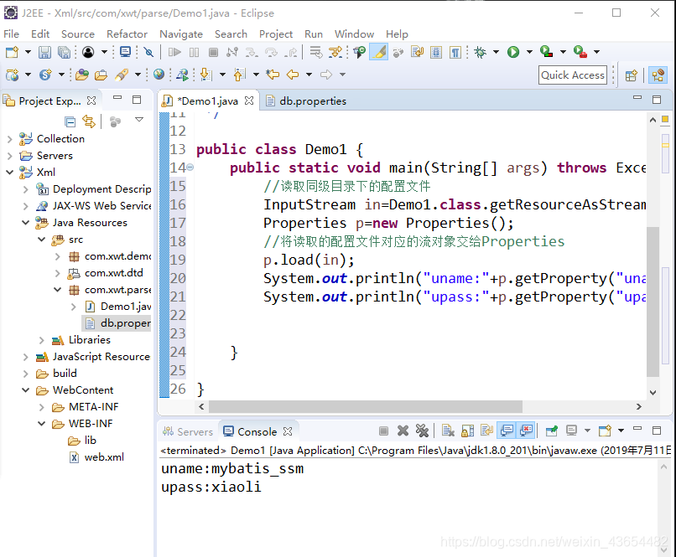
Task: Switch to the db.properties editor tab
Action: coord(306,101)
